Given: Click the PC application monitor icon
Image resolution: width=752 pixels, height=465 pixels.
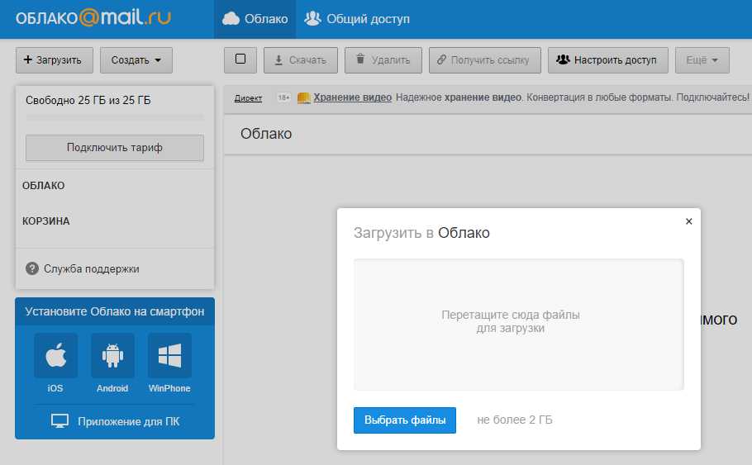Looking at the screenshot, I should tap(59, 421).
